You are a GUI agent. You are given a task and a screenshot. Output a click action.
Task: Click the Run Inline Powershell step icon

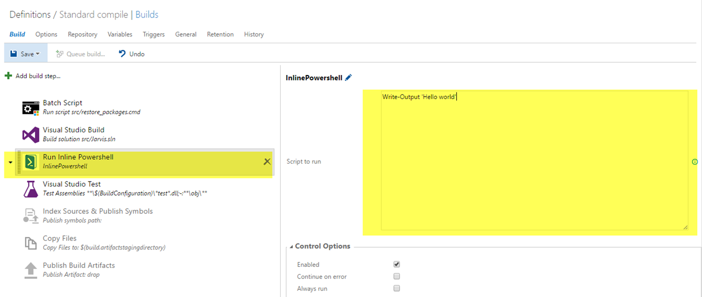pos(31,162)
